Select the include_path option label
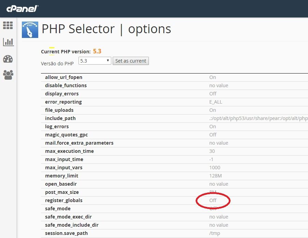The image size is (308, 238). 60,118
